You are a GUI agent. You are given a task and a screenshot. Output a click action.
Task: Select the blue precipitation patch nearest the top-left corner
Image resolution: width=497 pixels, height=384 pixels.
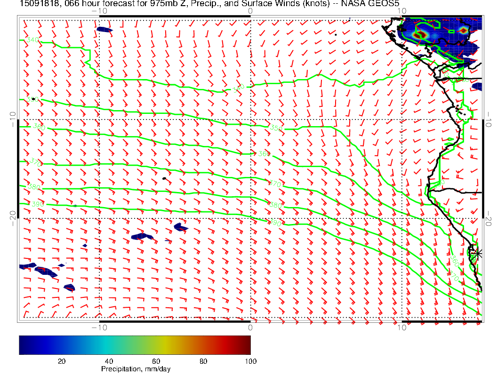(x=104, y=30)
